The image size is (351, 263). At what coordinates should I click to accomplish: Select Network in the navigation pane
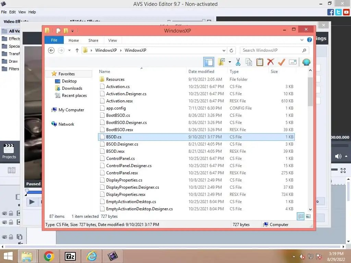click(x=66, y=124)
